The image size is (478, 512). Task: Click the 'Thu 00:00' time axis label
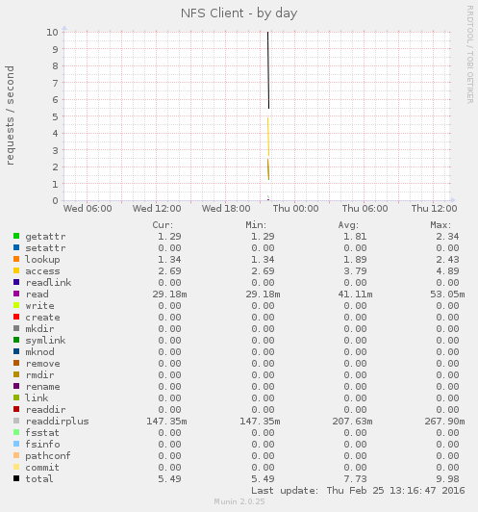pos(295,208)
